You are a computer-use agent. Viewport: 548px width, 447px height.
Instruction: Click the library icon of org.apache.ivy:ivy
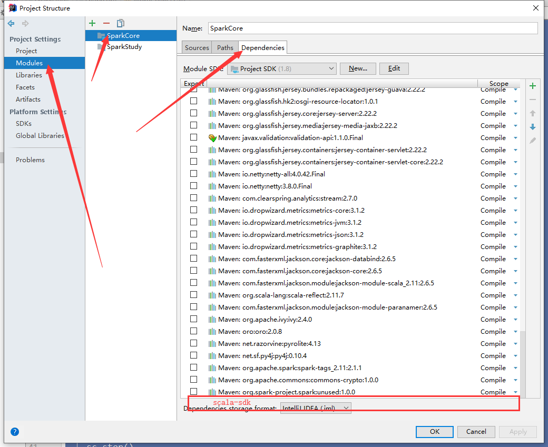[212, 320]
